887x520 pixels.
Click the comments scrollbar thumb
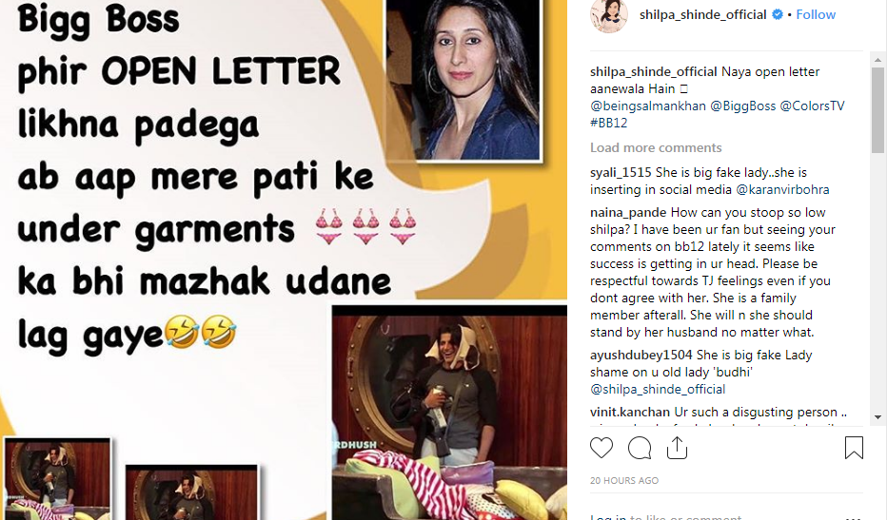point(877,110)
